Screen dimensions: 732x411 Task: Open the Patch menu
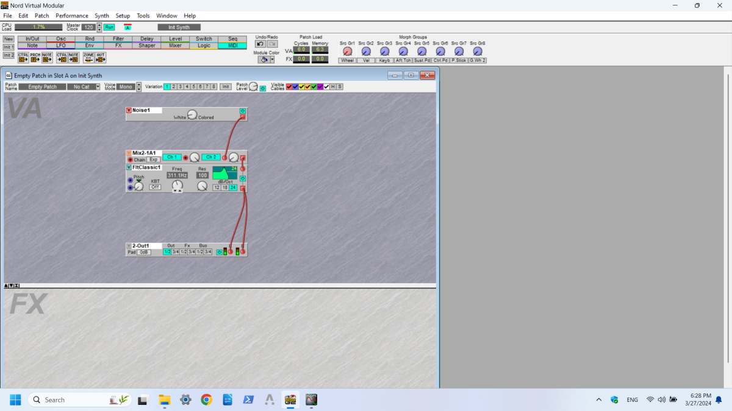[42, 15]
